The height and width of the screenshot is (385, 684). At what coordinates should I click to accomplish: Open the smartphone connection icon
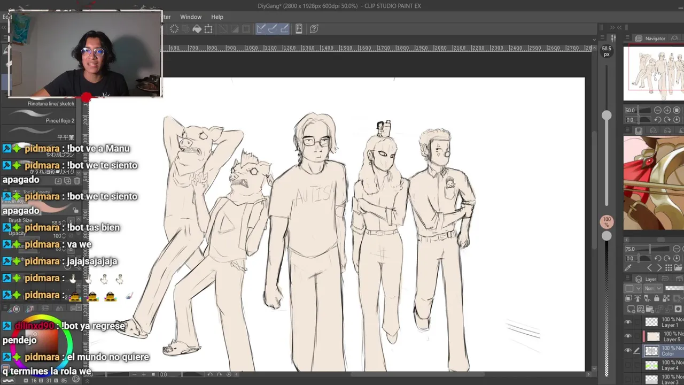[299, 29]
